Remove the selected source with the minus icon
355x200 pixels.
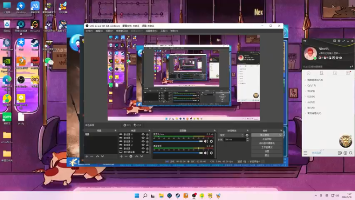click(126, 156)
